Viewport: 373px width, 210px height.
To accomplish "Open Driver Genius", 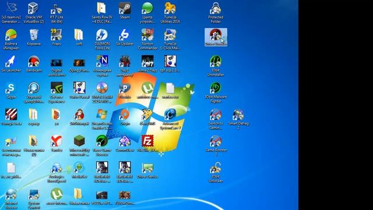I will (147, 170).
